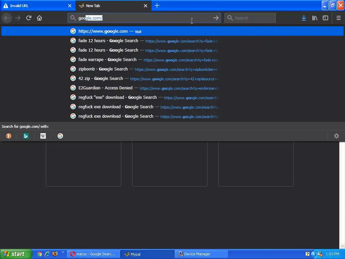Click the Back navigation arrow
Viewport: 345px width, 259px height.
click(x=7, y=18)
